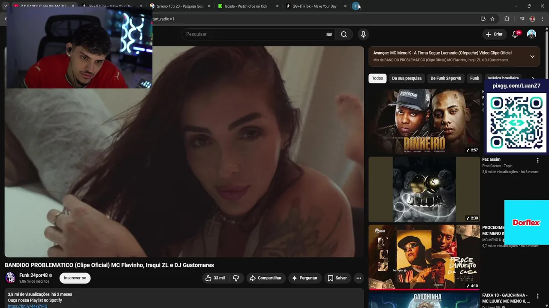The height and width of the screenshot is (308, 549).
Task: Open the browser extensions puzzle icon
Action: coord(507,19)
